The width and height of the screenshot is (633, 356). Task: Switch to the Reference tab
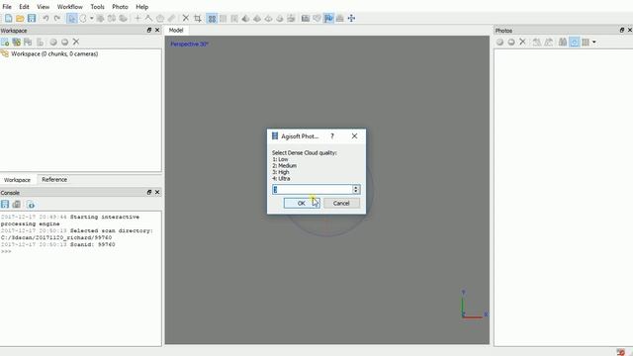[54, 180]
